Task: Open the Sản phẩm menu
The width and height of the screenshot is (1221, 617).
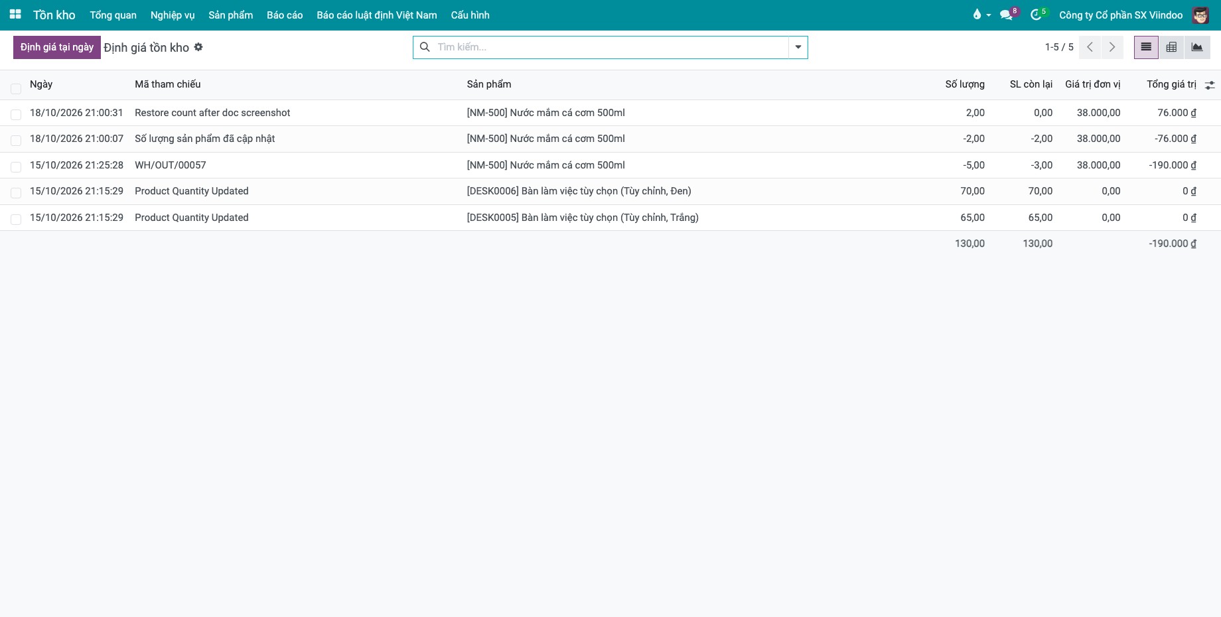Action: coord(230,15)
